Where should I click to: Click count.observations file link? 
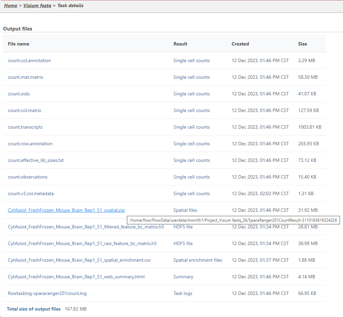click(27, 177)
